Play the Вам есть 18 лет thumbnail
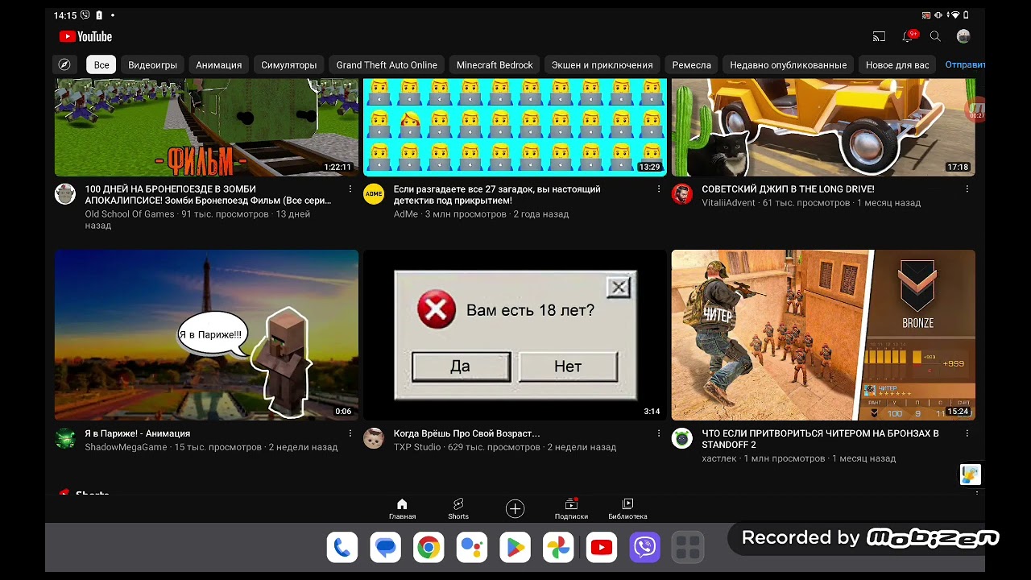This screenshot has height=580, width=1031. click(515, 335)
